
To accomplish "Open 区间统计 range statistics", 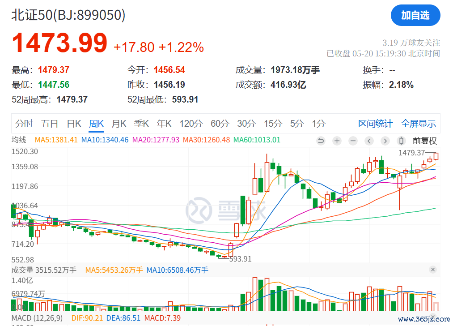I will (x=375, y=124).
